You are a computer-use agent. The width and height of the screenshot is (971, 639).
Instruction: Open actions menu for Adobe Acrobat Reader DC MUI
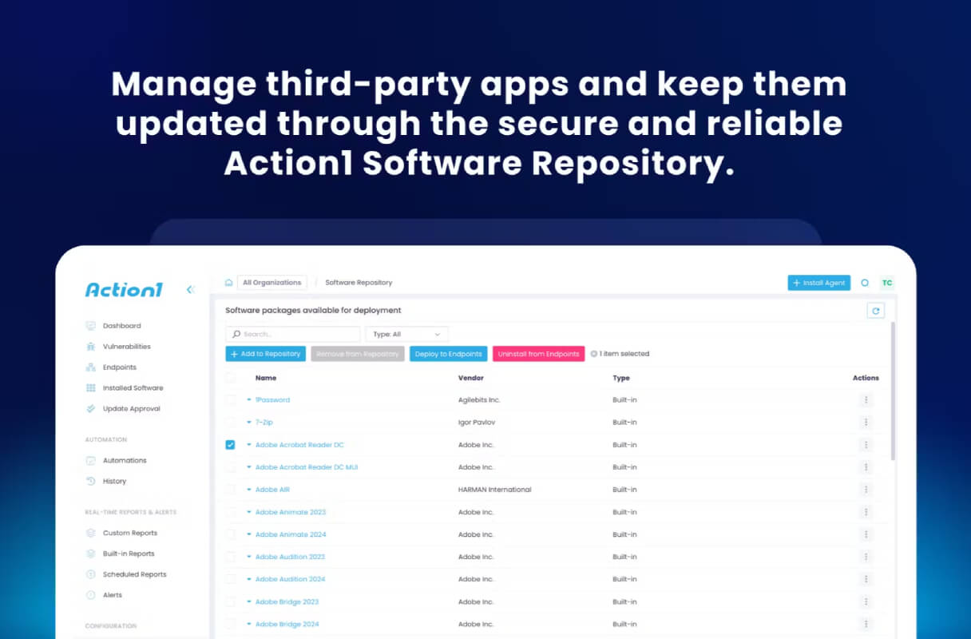click(x=866, y=467)
